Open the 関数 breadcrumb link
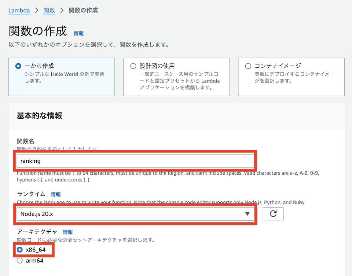This screenshot has width=352, height=276. [x=49, y=10]
